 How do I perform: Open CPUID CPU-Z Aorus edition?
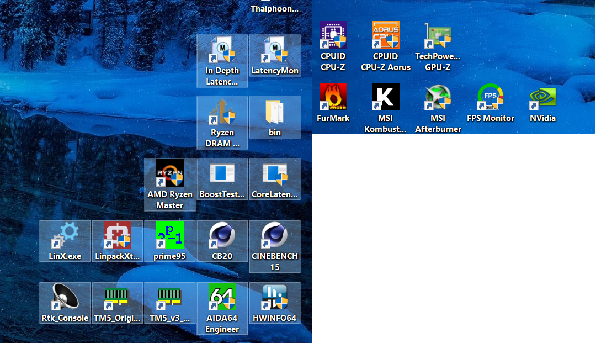pos(385,46)
